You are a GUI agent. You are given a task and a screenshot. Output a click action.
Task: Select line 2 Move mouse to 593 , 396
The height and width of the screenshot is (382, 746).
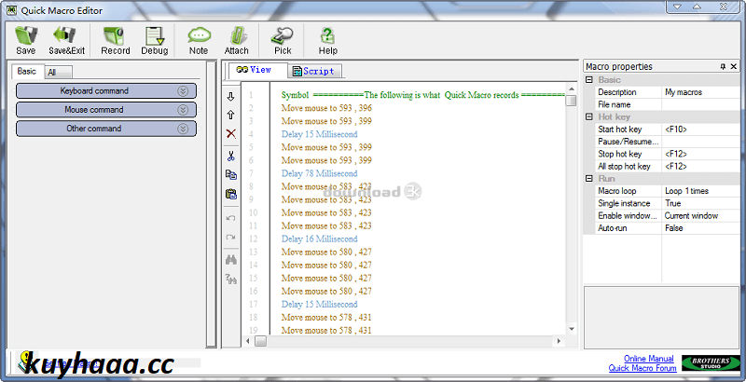click(x=326, y=108)
